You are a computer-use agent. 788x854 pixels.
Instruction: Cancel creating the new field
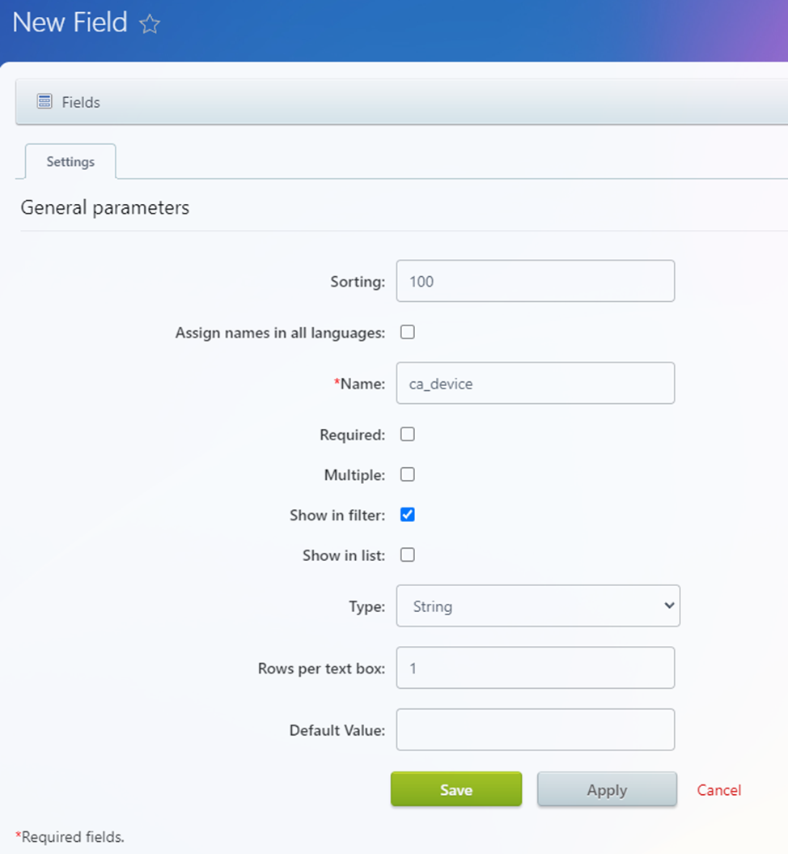coord(719,790)
